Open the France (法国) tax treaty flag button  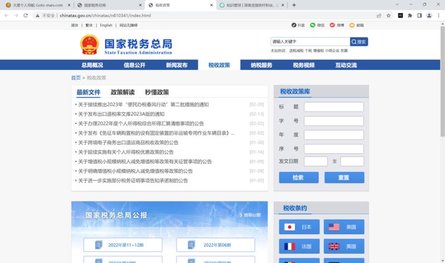(299, 246)
